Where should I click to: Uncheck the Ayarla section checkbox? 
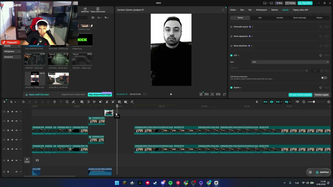[231, 88]
